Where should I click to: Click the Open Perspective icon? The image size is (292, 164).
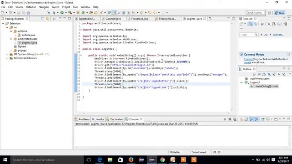pos(269,13)
